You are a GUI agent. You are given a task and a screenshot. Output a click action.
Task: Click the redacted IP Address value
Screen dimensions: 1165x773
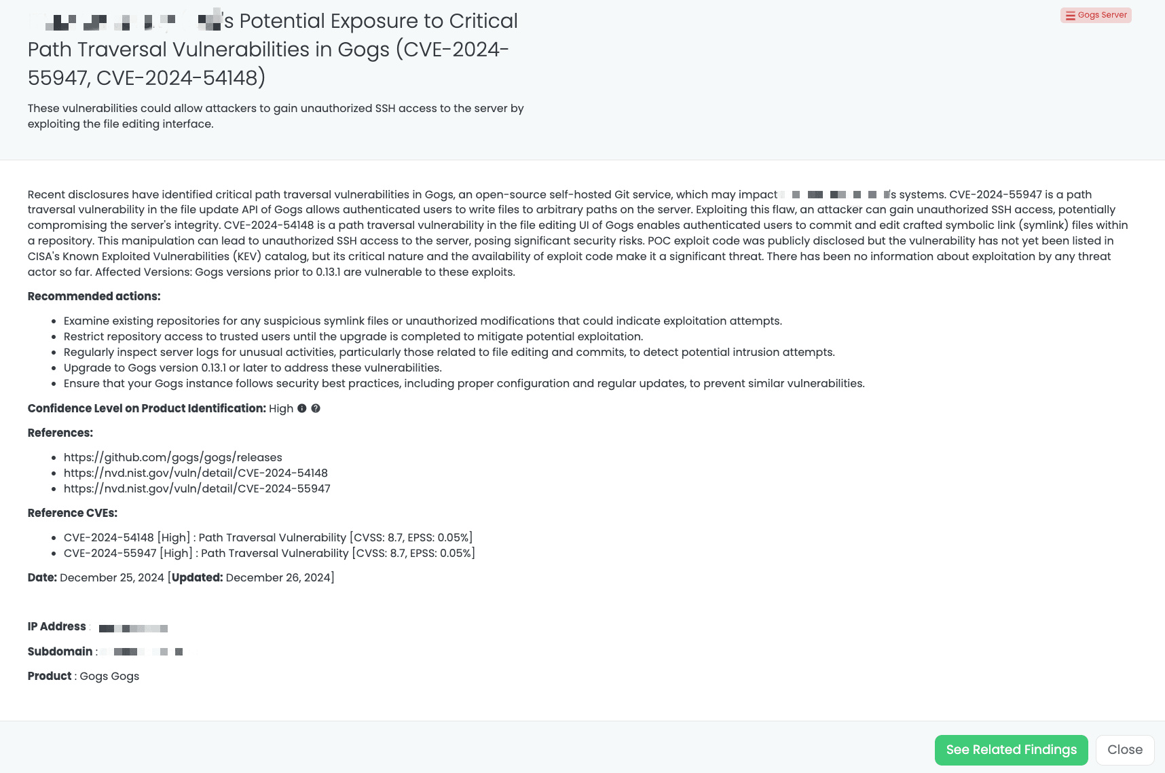pos(132,628)
